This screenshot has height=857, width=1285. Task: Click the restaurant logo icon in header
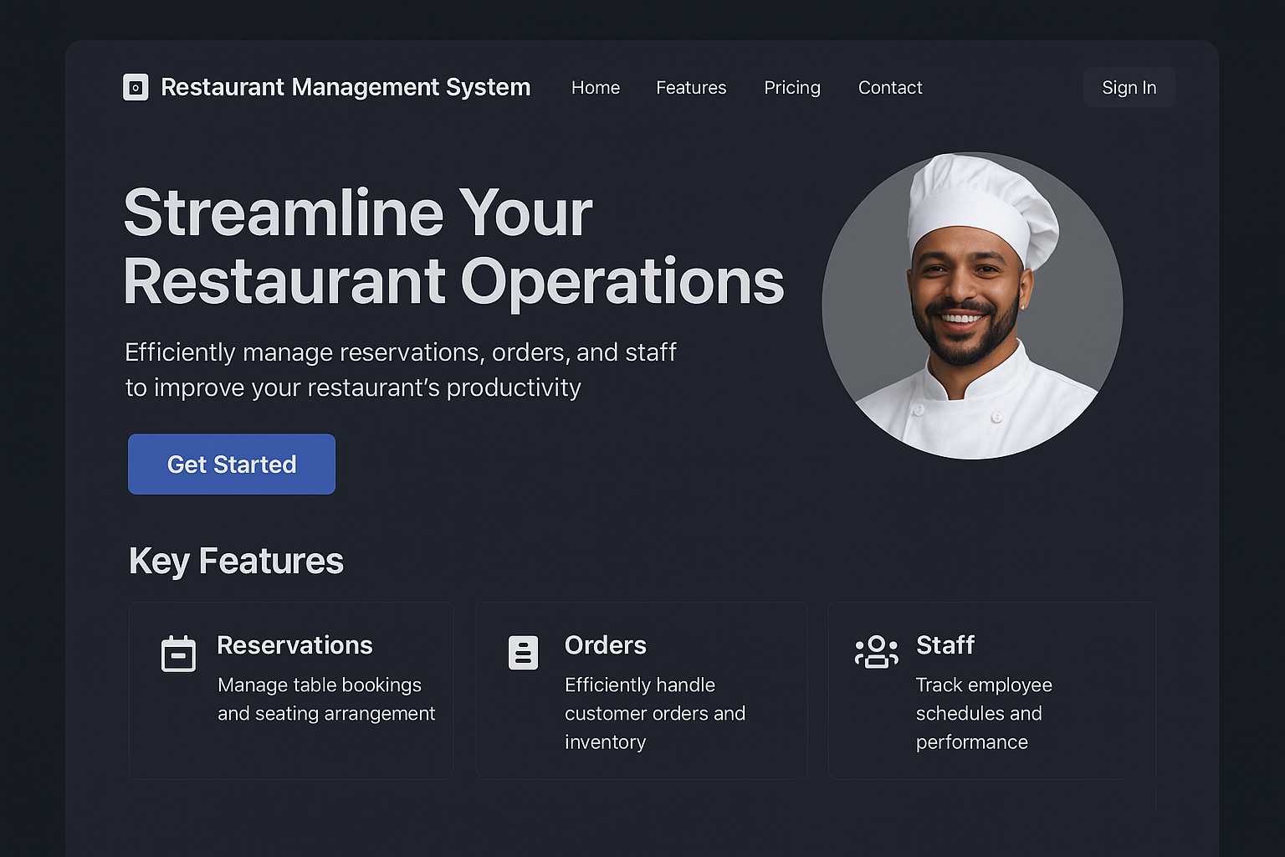point(136,87)
